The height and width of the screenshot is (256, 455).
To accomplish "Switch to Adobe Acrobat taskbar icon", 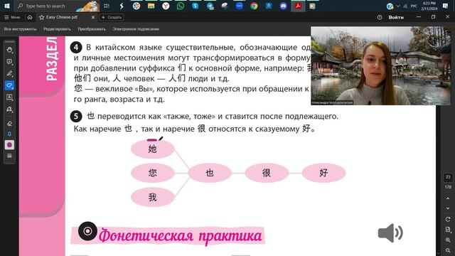I will [298, 6].
